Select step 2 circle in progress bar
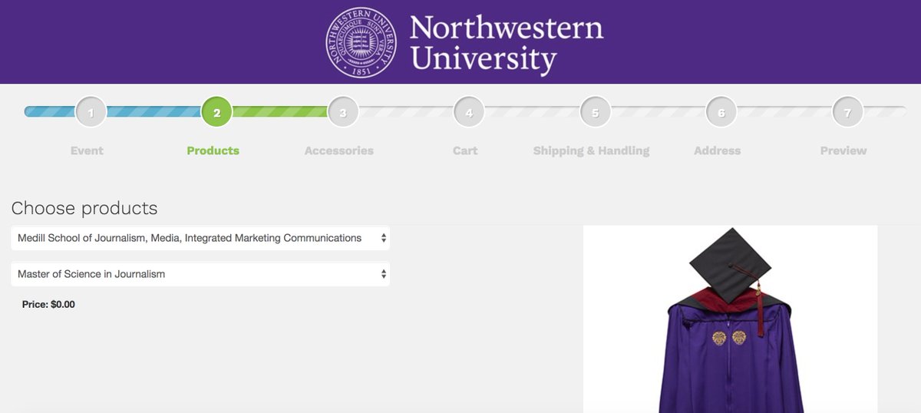The width and height of the screenshot is (921, 413). point(217,112)
